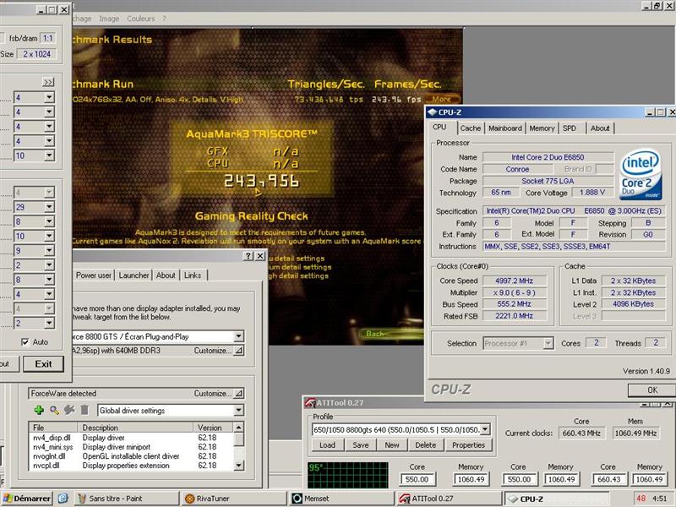Open the CPU-Z About tab
The image size is (676, 507).
pos(600,128)
